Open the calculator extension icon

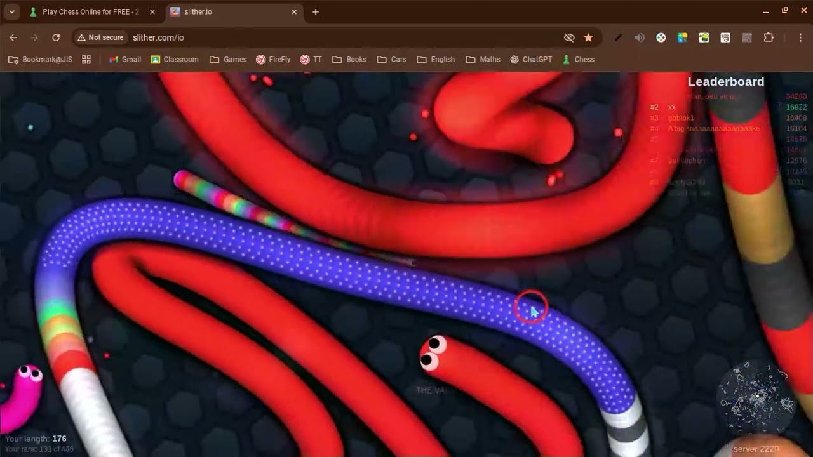[x=683, y=37]
